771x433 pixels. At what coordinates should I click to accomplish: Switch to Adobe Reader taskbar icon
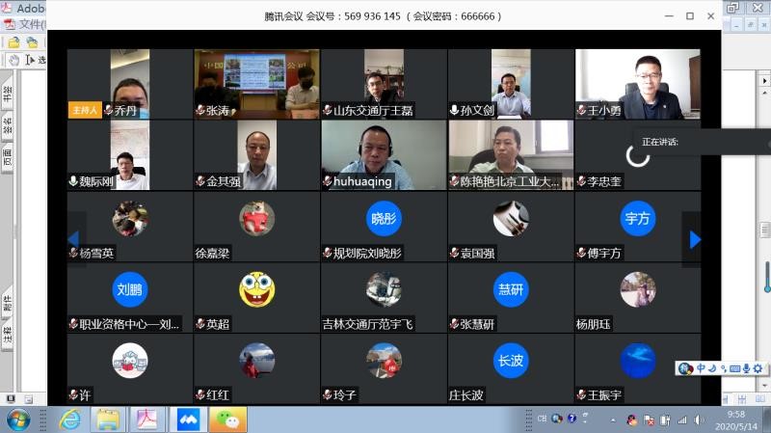146,419
